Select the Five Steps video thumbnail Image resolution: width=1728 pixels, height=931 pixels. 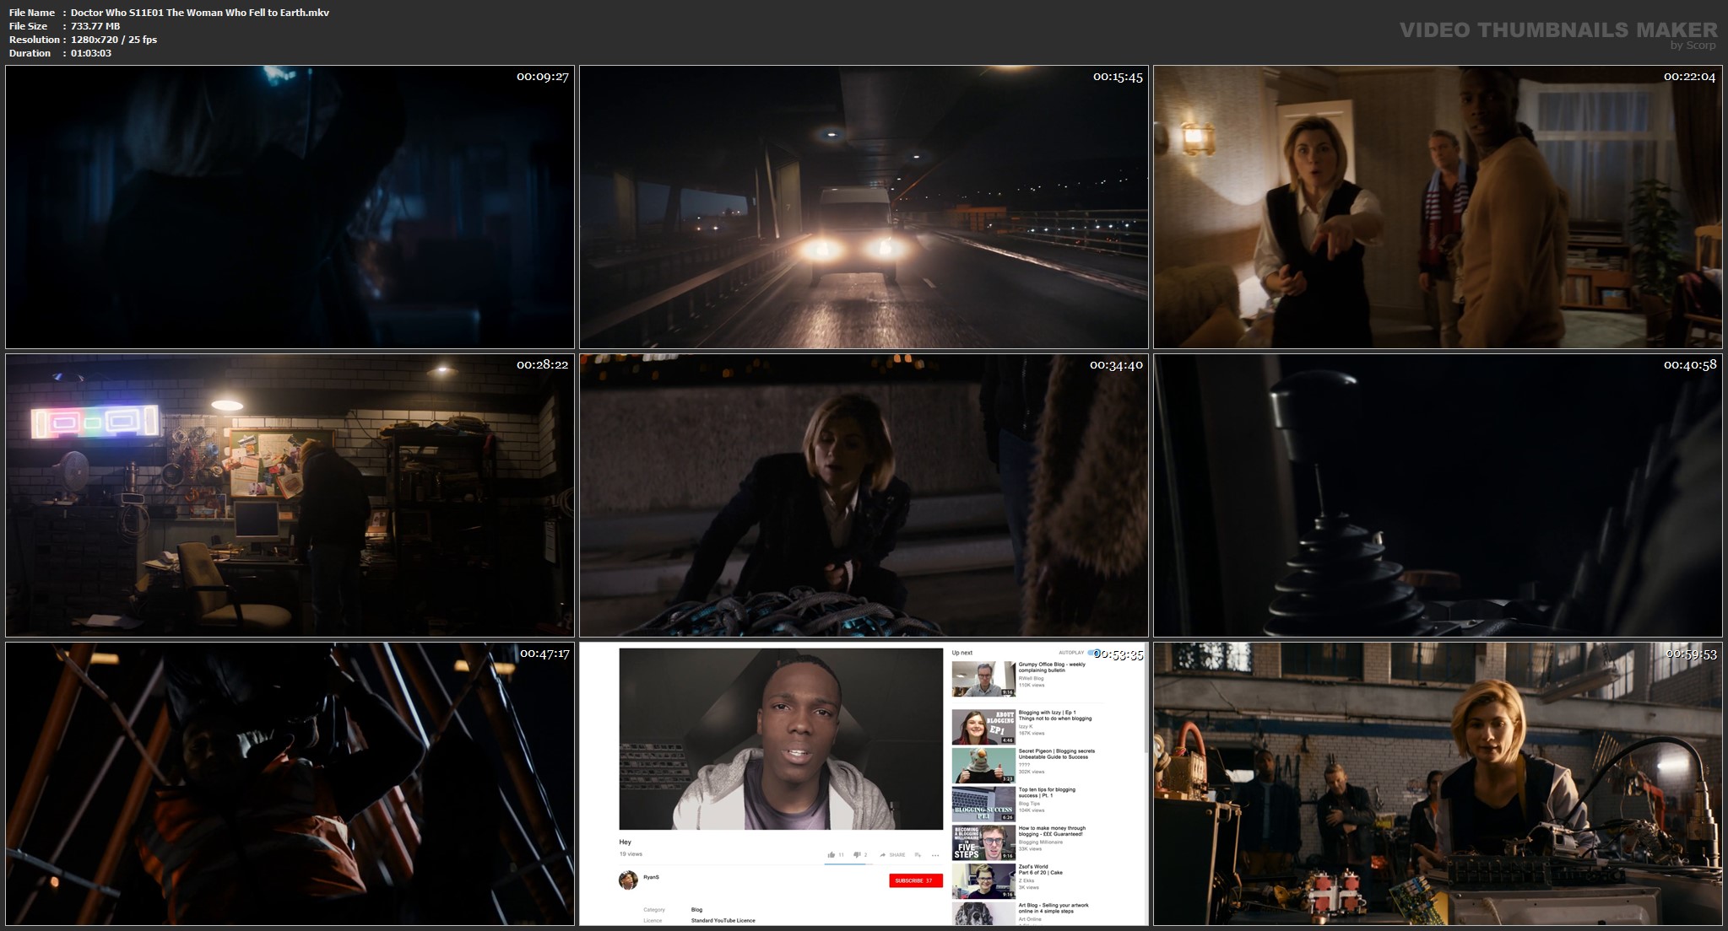[983, 842]
